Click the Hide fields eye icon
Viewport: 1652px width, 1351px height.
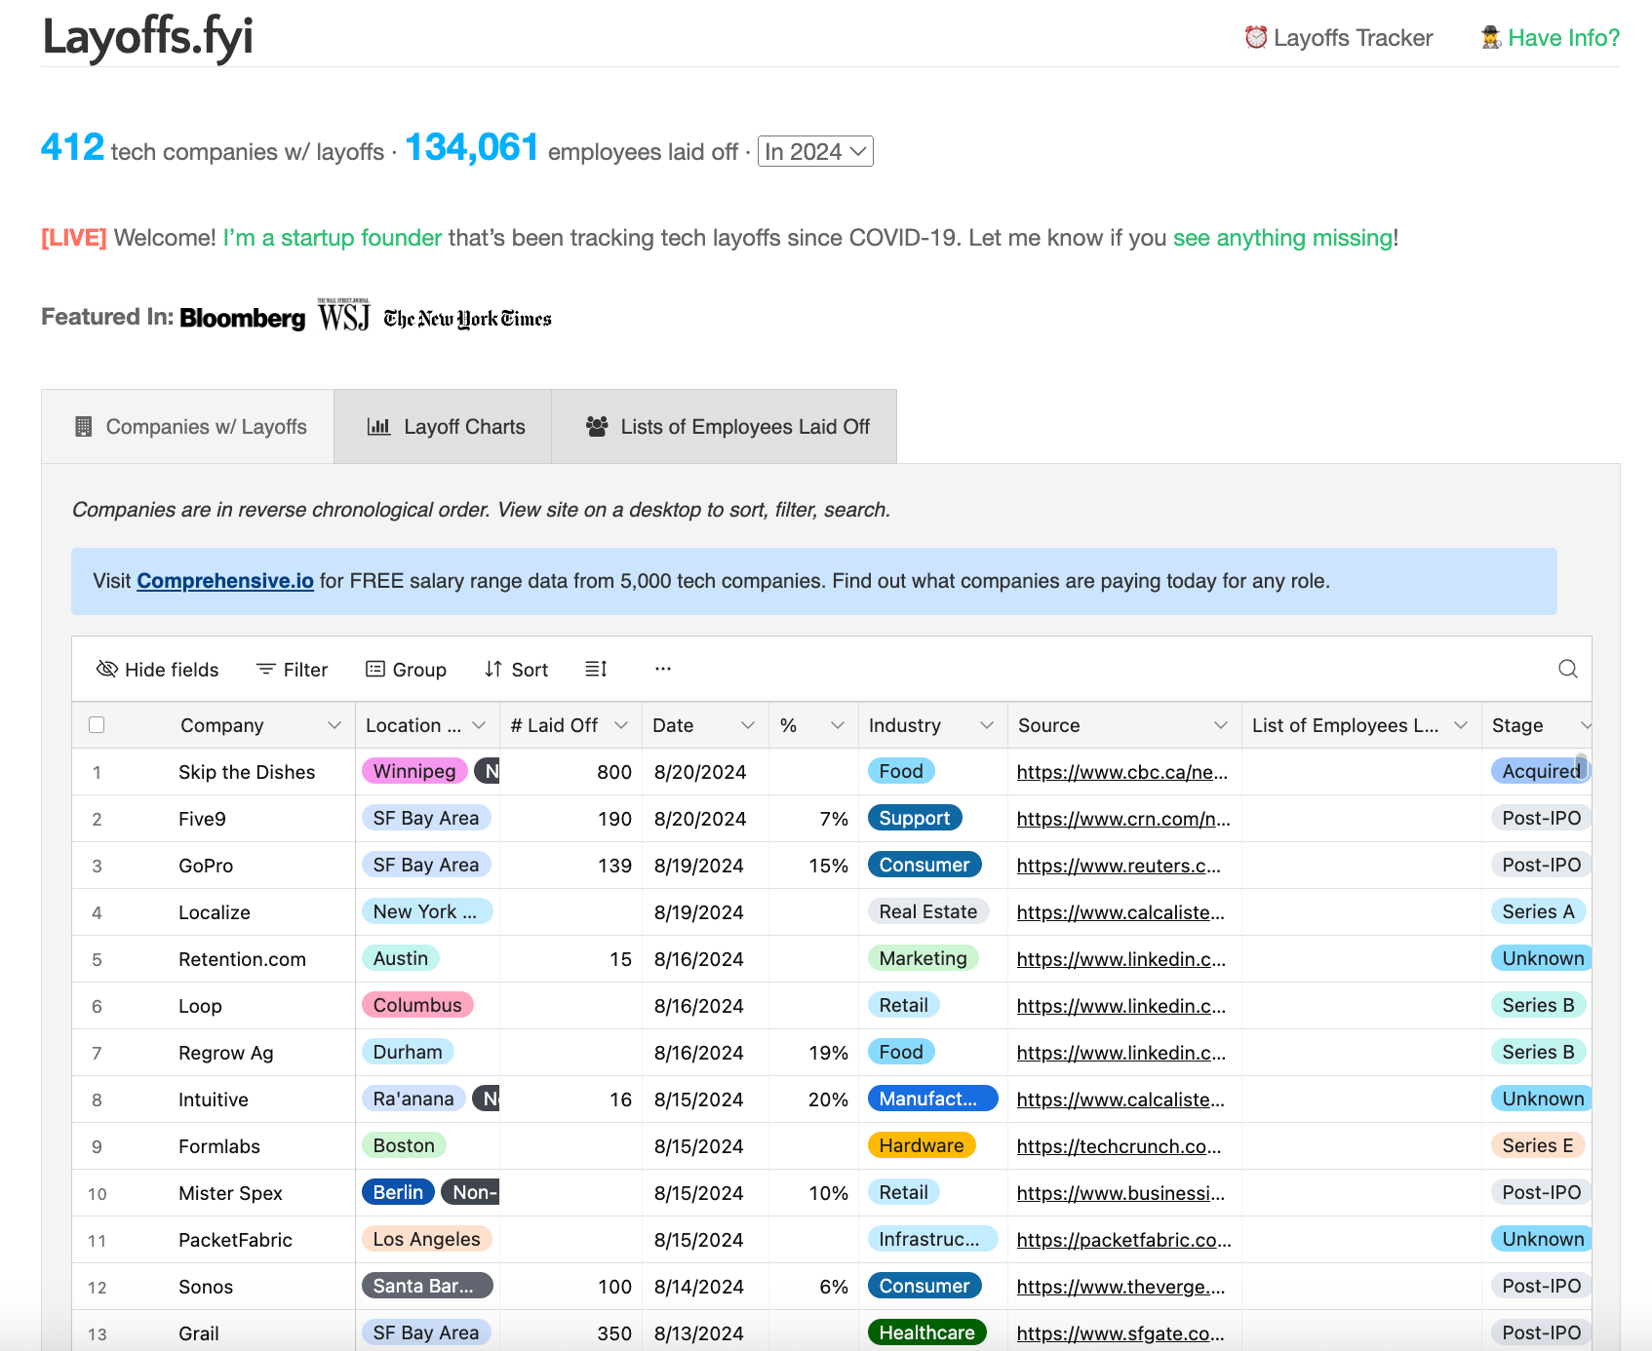pos(106,669)
